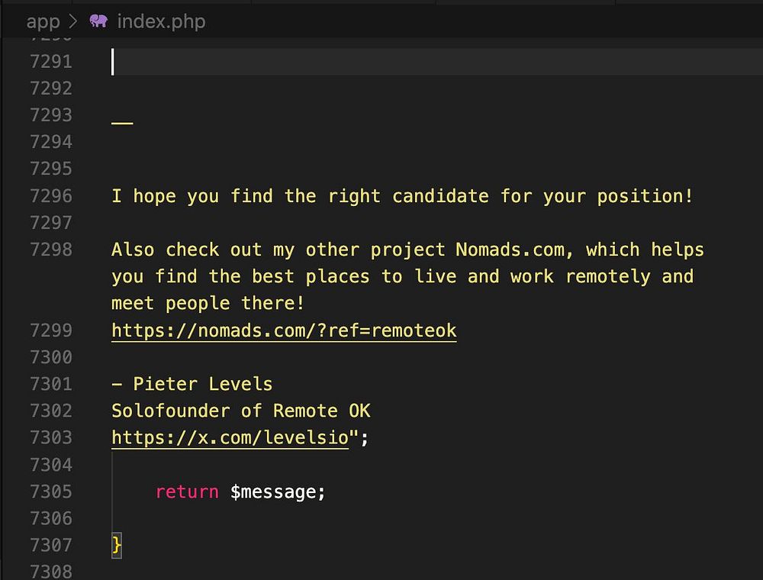Click the PHP elephant file icon

(98, 21)
